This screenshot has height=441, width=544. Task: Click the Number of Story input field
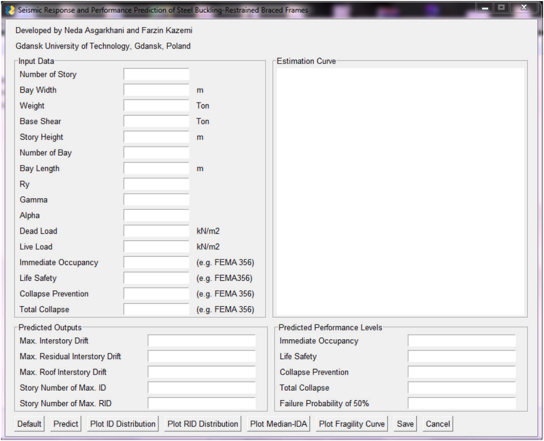tap(156, 74)
